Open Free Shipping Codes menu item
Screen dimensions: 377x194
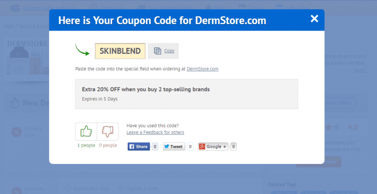click(x=171, y=8)
